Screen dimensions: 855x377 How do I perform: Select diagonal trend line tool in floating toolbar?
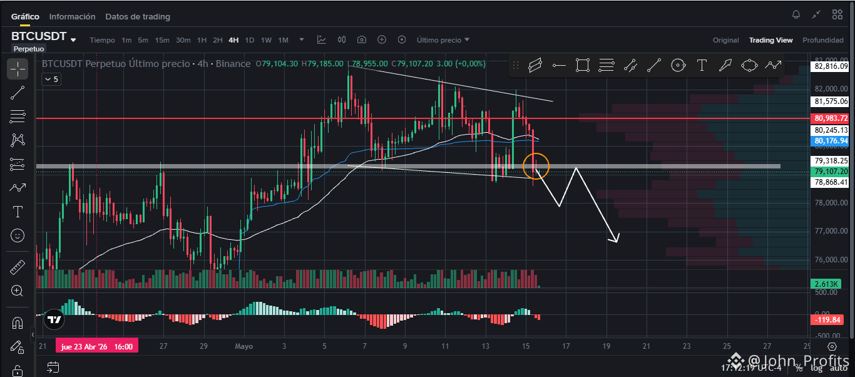click(654, 65)
